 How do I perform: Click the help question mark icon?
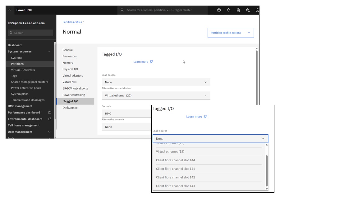pyautogui.click(x=219, y=10)
